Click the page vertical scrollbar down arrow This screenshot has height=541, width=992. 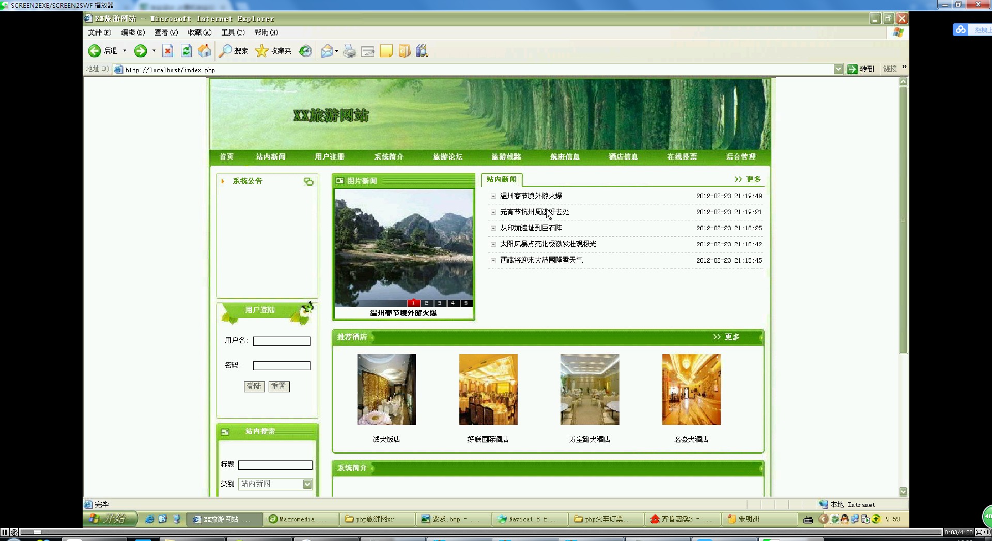point(903,492)
